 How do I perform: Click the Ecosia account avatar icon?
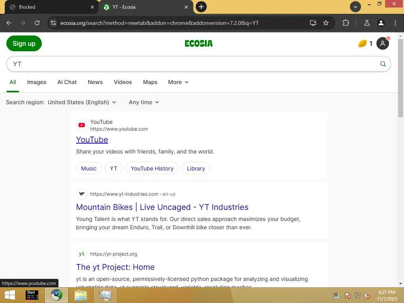pos(383,43)
